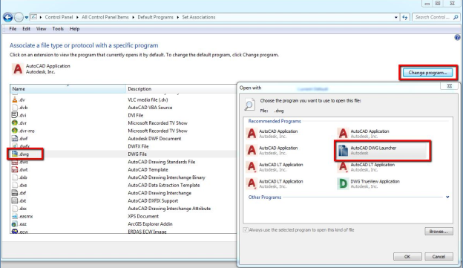Viewport: 463px width, 268px height.
Task: Select the .dv VLC media file icon
Action: 15,99
